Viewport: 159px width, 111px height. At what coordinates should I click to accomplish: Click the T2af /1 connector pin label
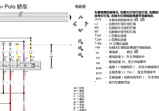point(6,58)
